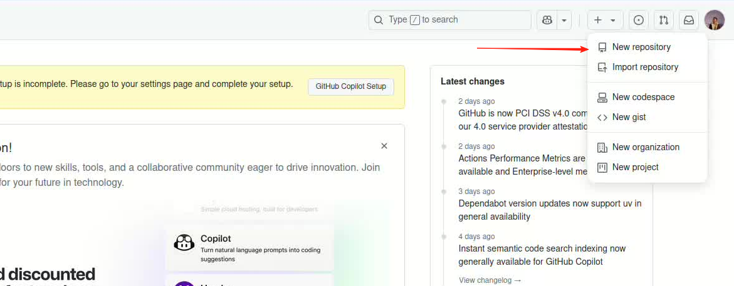Viewport: 734px width, 286px height.
Task: Click the magnifier icon in search box
Action: coord(378,20)
